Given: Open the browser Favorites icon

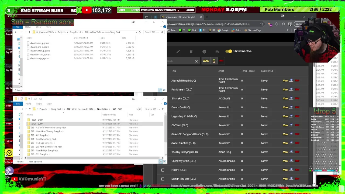Looking at the screenshot, I should (x=283, y=24).
